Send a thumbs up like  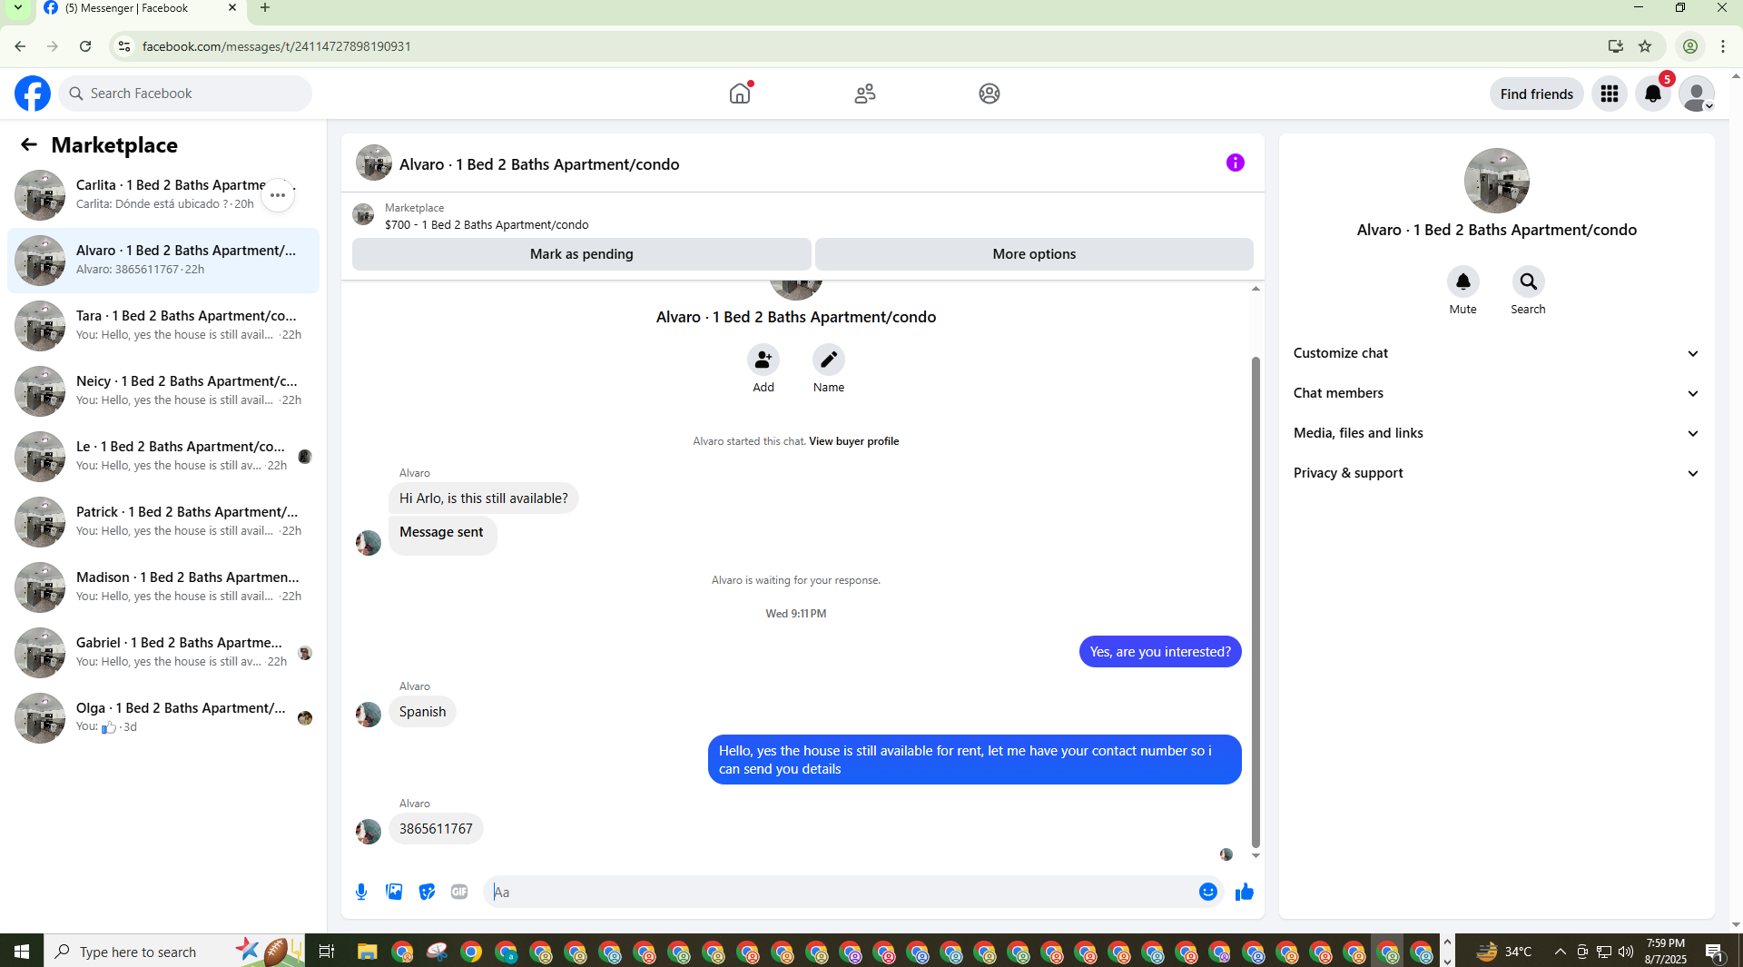click(x=1245, y=892)
